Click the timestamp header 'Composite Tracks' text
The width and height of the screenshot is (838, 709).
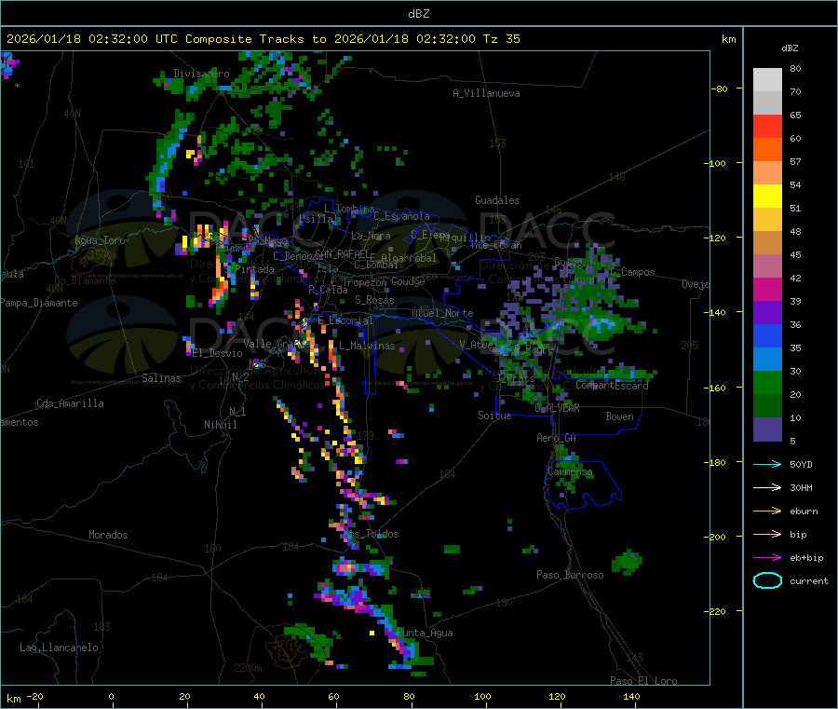click(x=244, y=39)
